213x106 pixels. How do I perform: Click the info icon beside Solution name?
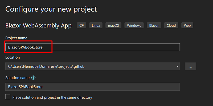[33, 78]
